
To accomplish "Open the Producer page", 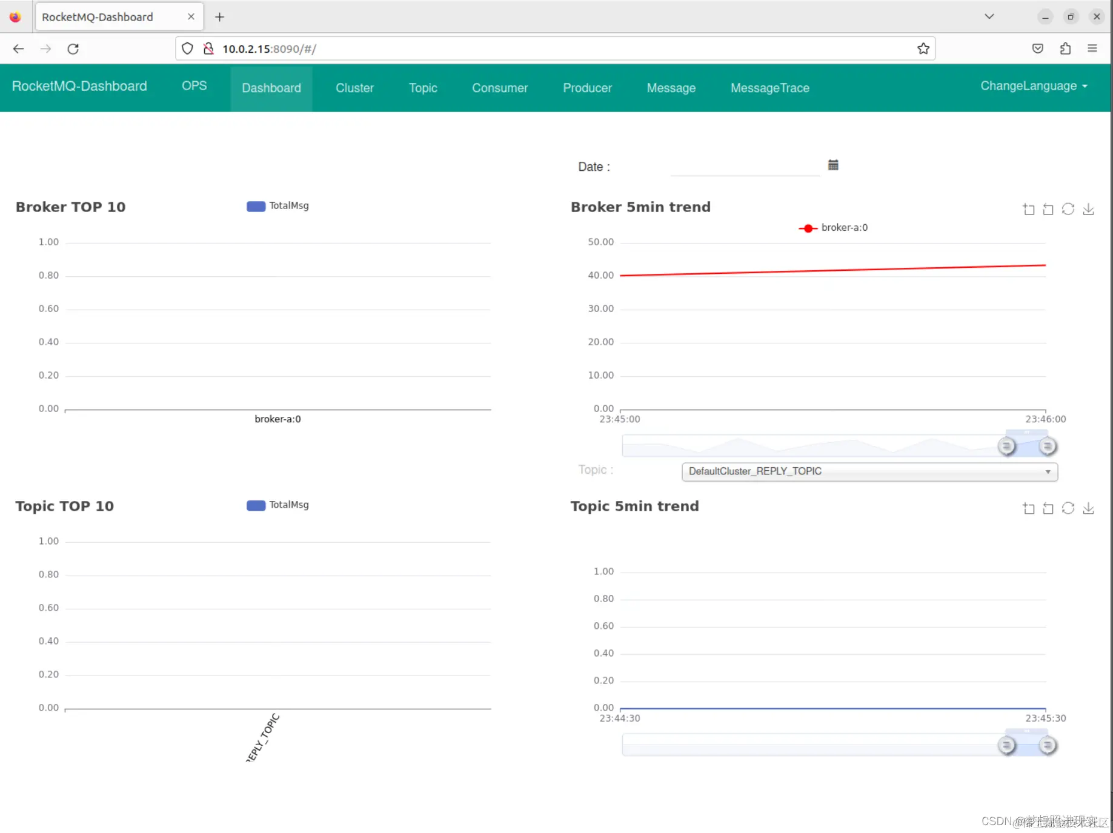I will click(587, 88).
